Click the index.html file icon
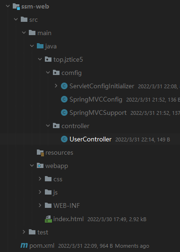Screen dimensions: 180x252 tap(48, 219)
